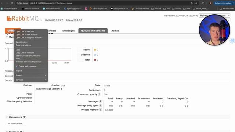Click the 'Transient, Paged Out' column header
This screenshot has height=132, width=235.
pyautogui.click(x=177, y=99)
